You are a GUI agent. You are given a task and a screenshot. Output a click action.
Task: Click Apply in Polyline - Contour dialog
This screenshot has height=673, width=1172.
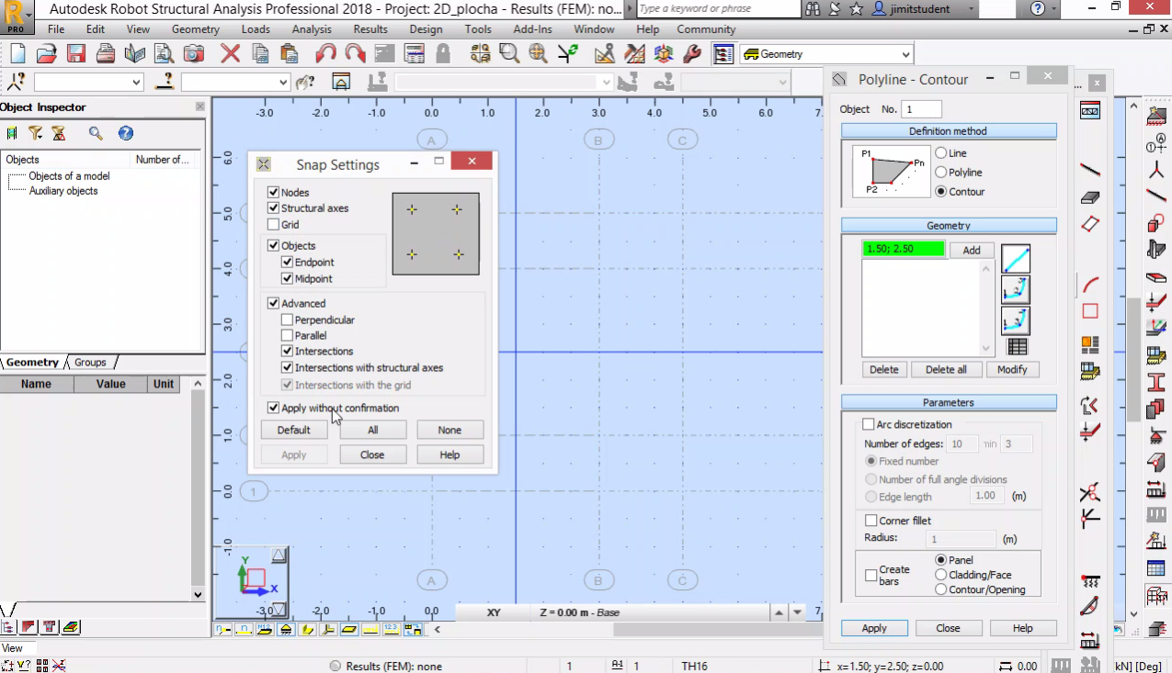(874, 628)
